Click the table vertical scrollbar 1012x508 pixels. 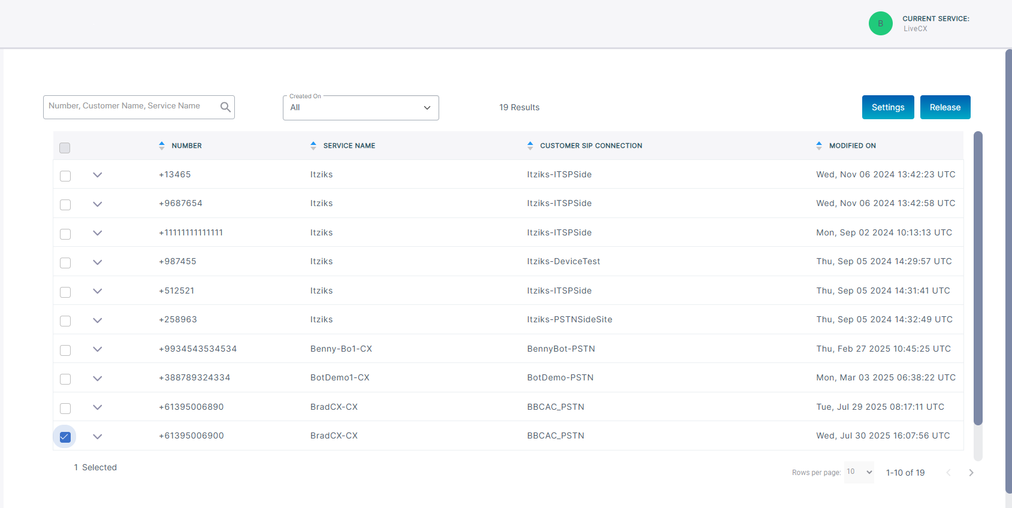(x=978, y=279)
